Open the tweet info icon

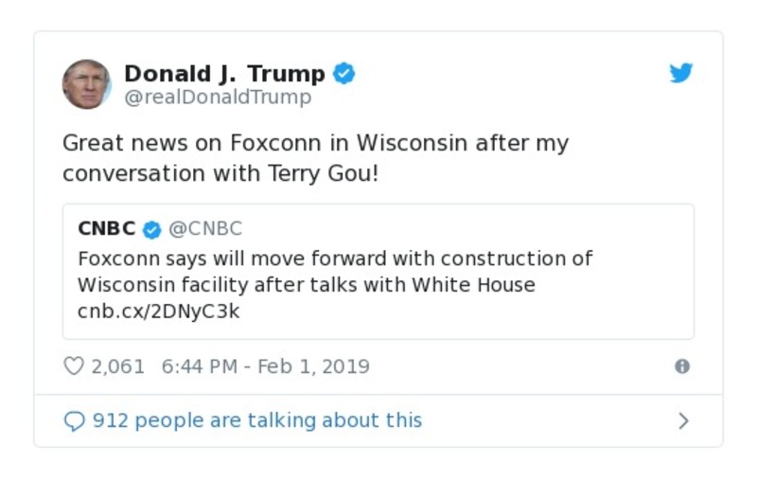[682, 366]
